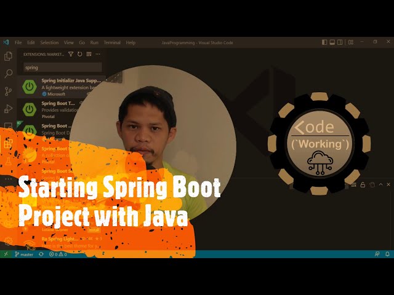Open the File menu
The image size is (394, 295).
pos(18,42)
